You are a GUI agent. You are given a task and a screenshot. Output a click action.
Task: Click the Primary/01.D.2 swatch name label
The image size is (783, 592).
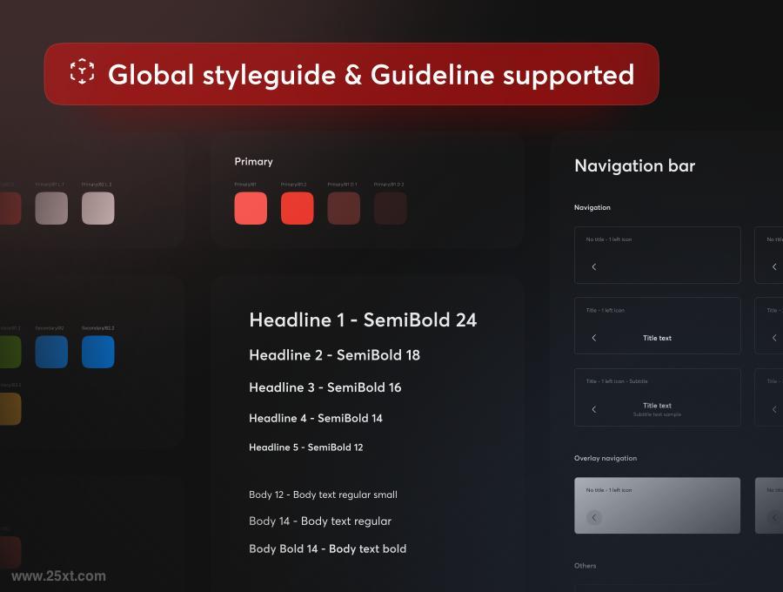(x=389, y=185)
